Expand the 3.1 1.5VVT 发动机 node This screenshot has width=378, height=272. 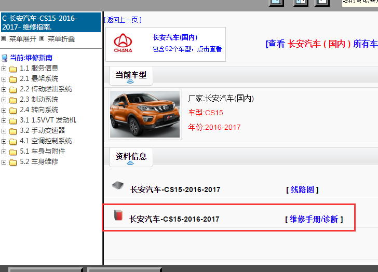4,120
